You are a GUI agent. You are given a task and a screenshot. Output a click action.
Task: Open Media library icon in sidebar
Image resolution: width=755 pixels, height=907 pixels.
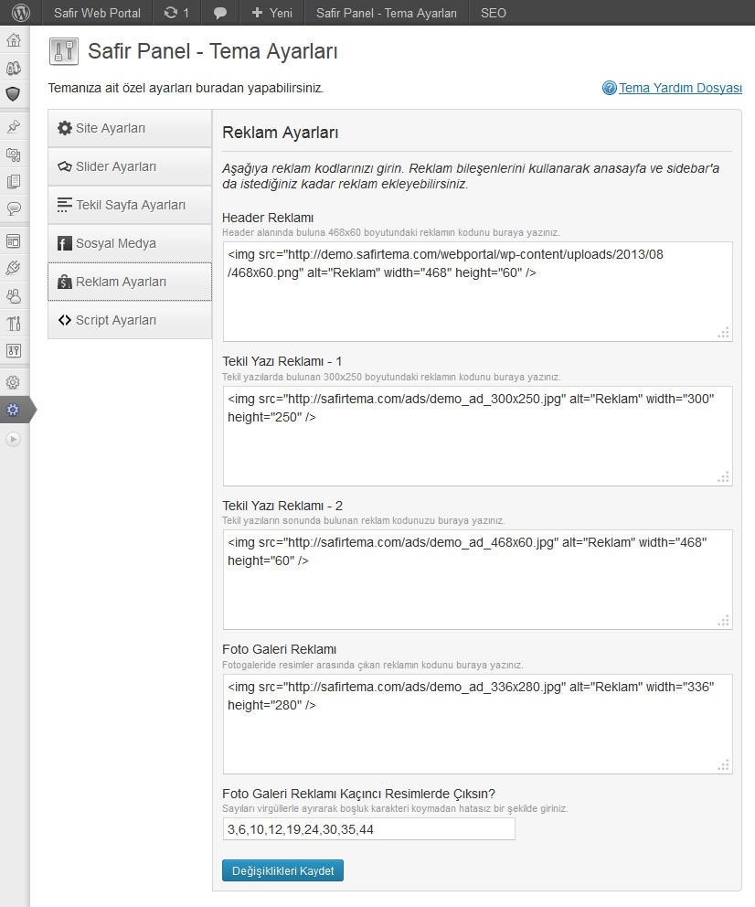point(14,155)
